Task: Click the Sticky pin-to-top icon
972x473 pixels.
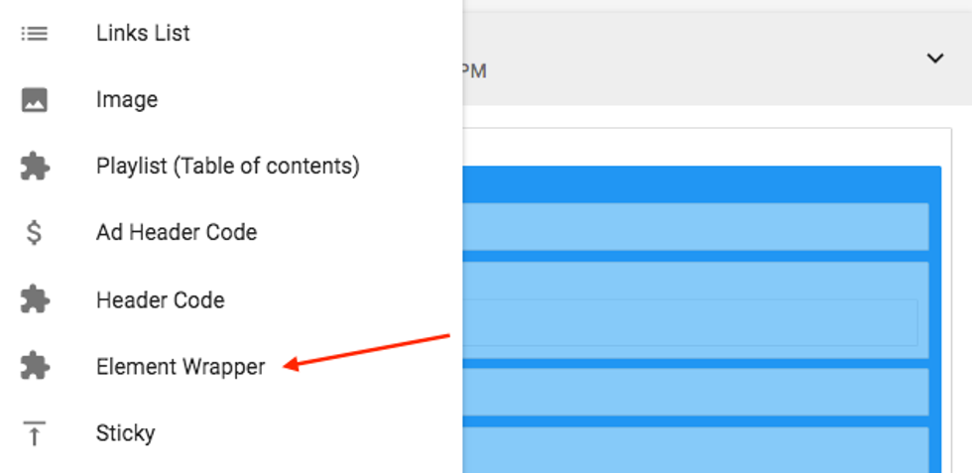Action: tap(35, 433)
